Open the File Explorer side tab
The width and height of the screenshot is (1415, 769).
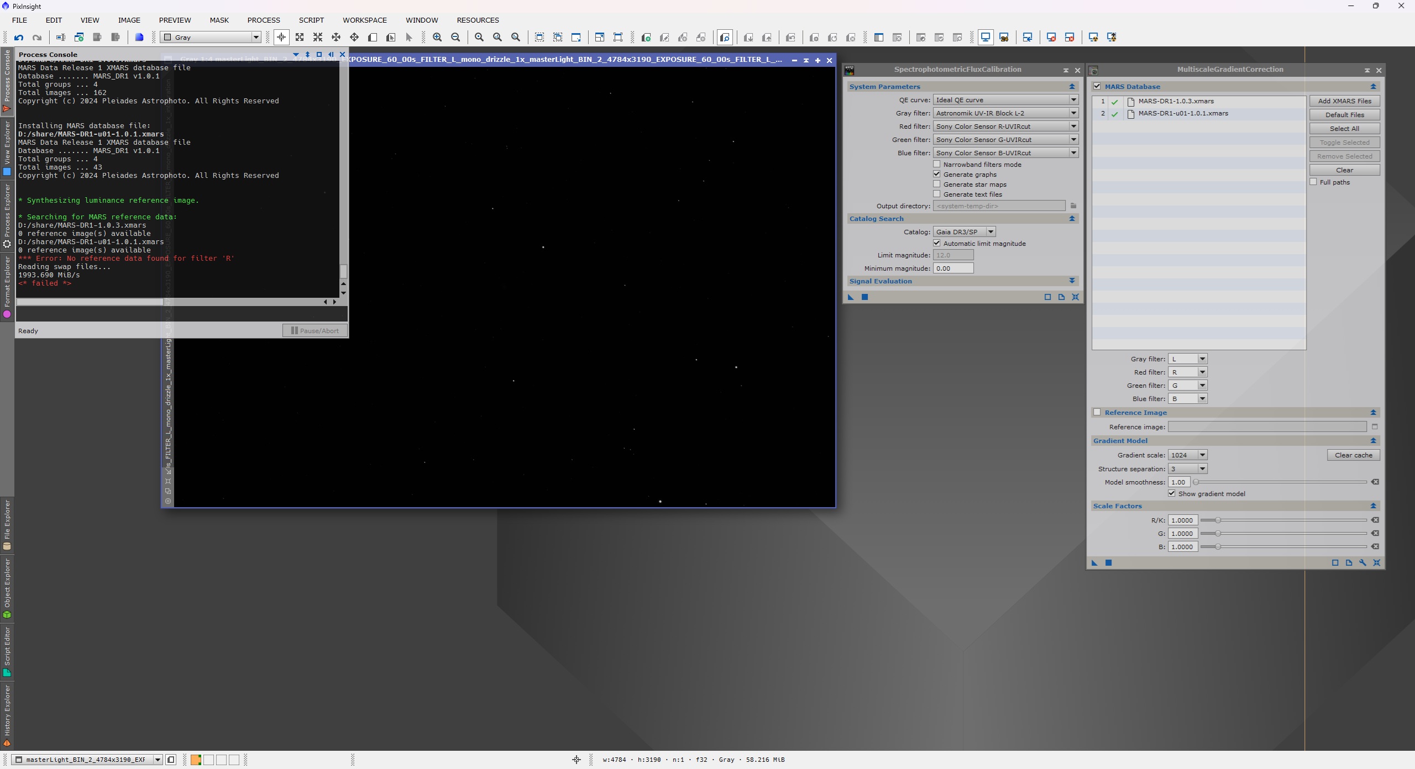(7, 524)
